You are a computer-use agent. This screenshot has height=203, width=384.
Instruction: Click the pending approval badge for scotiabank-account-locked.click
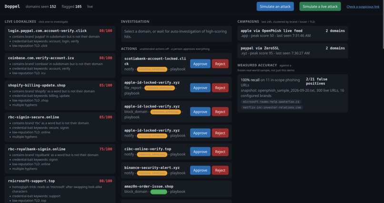coord(152,69)
